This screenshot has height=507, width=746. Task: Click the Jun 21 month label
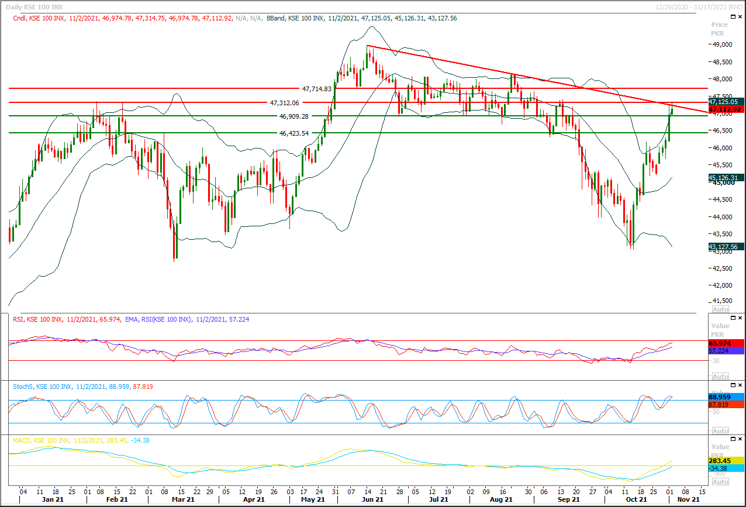[372, 500]
